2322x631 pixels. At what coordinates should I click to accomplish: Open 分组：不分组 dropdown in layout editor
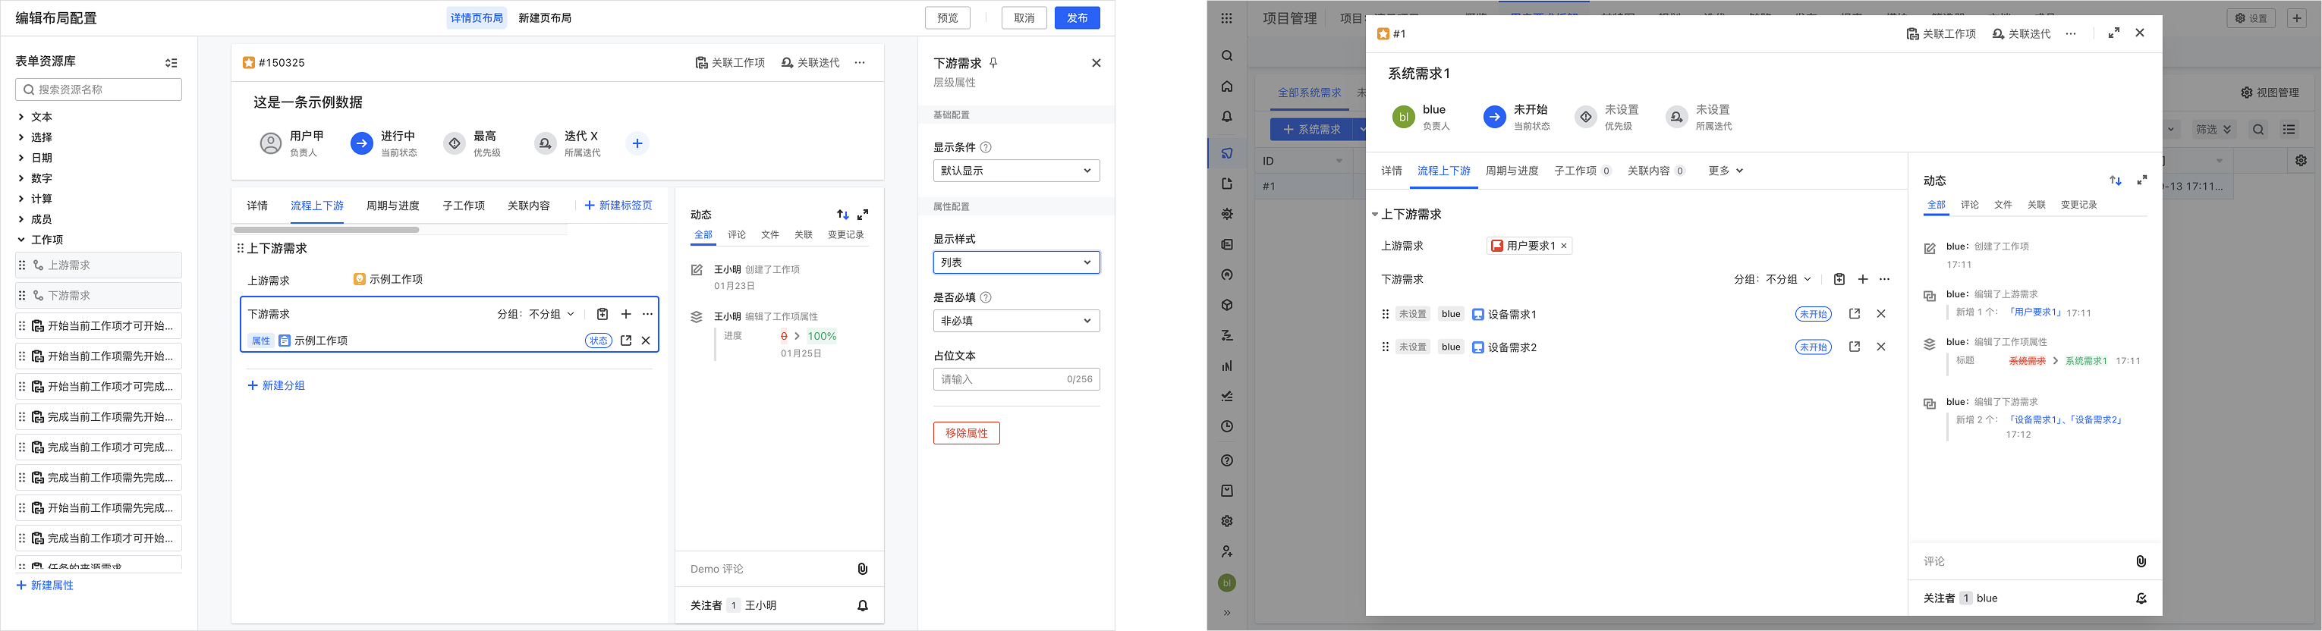(x=536, y=315)
